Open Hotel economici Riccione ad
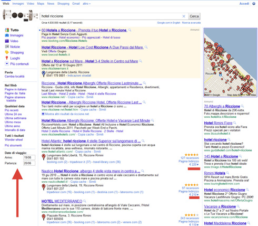The height and width of the screenshot is (226, 258). pos(224,190)
